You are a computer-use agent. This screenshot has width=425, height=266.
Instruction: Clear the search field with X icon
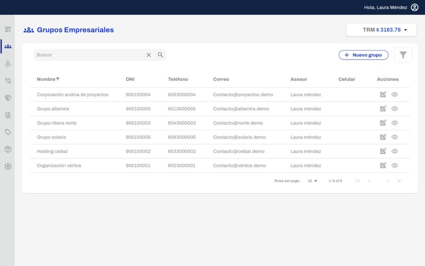(149, 55)
